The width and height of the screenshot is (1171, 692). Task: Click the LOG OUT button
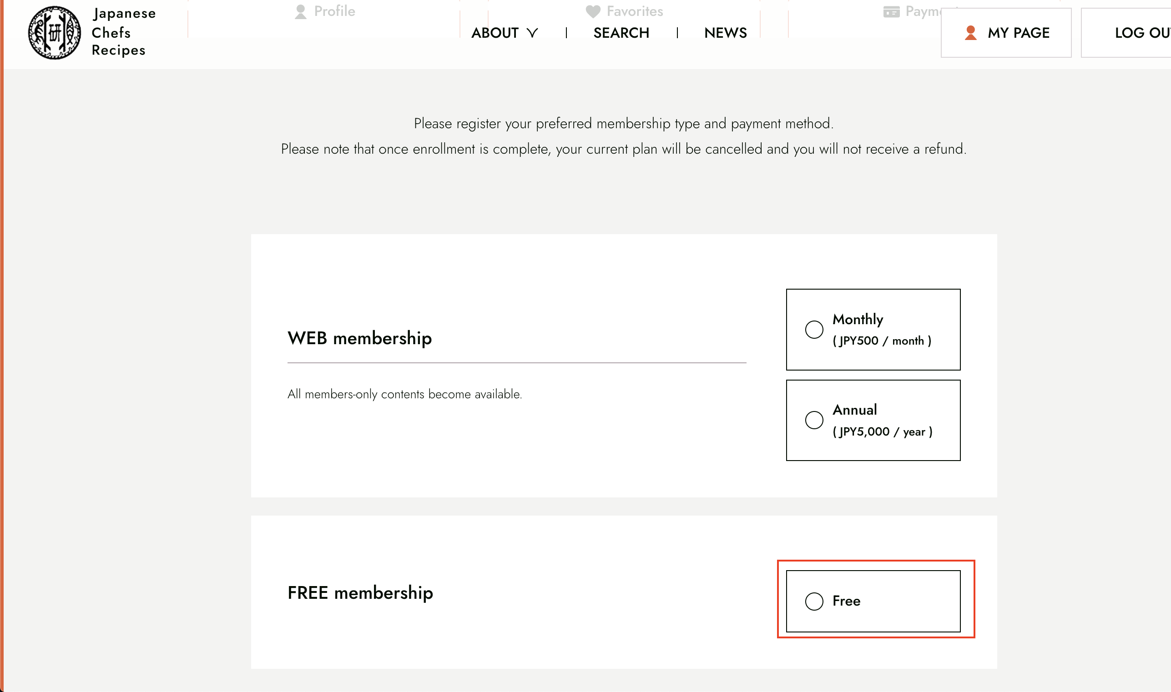point(1126,33)
